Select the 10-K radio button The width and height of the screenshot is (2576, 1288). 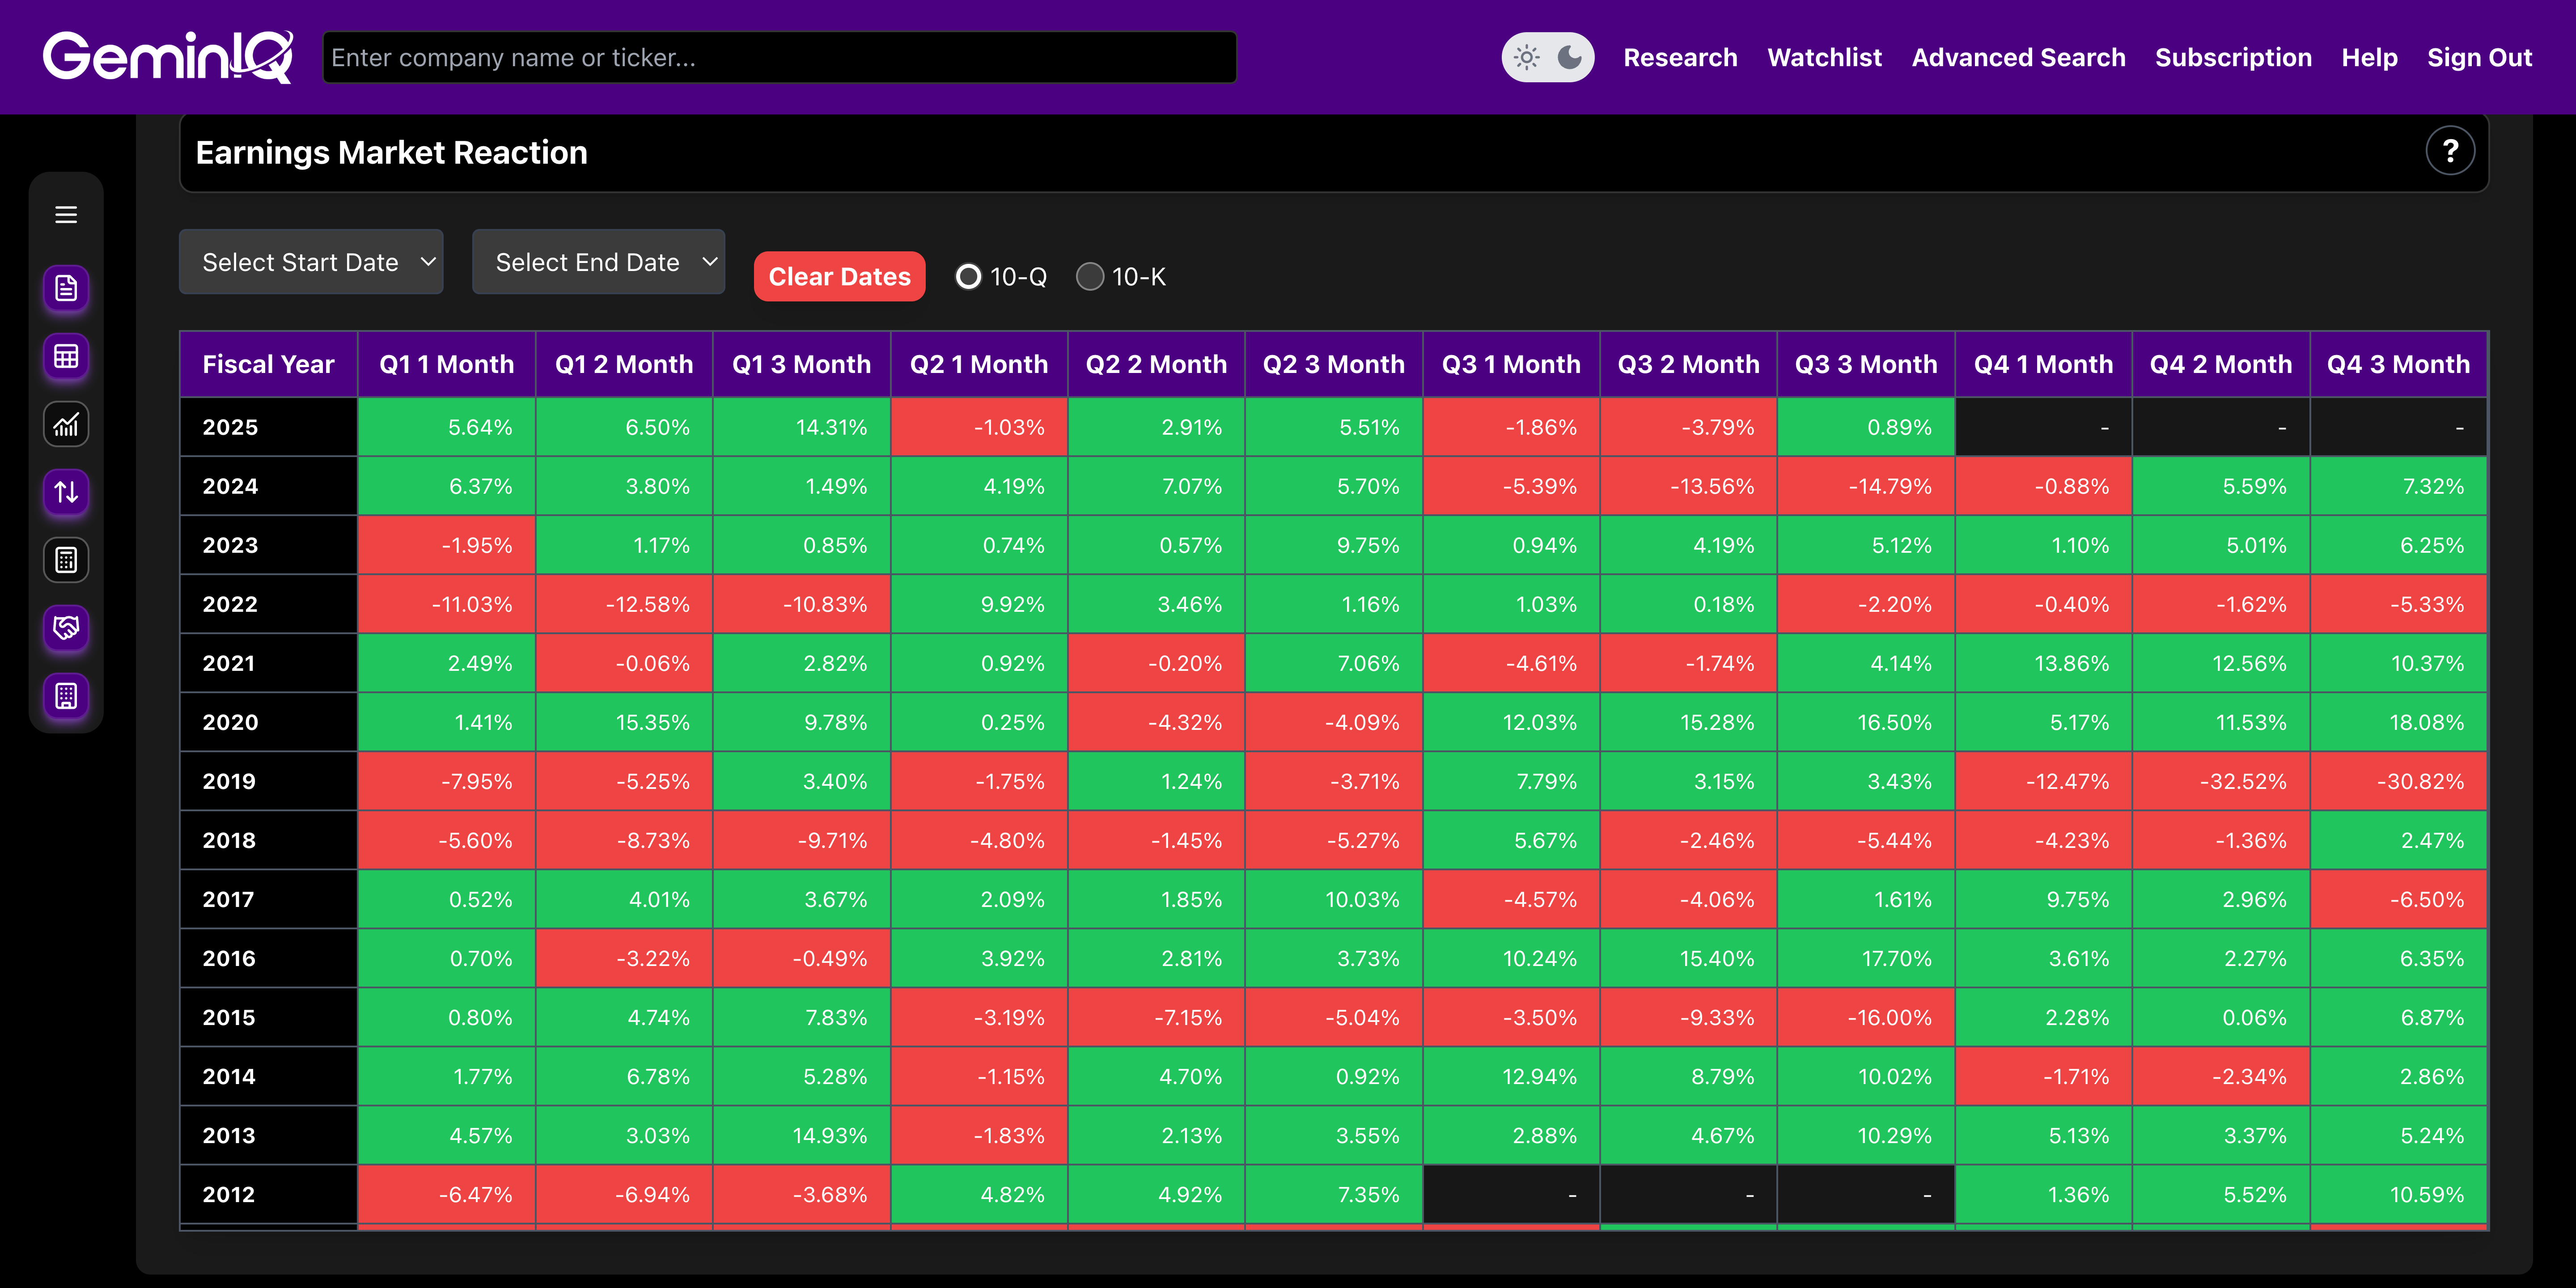click(x=1089, y=277)
